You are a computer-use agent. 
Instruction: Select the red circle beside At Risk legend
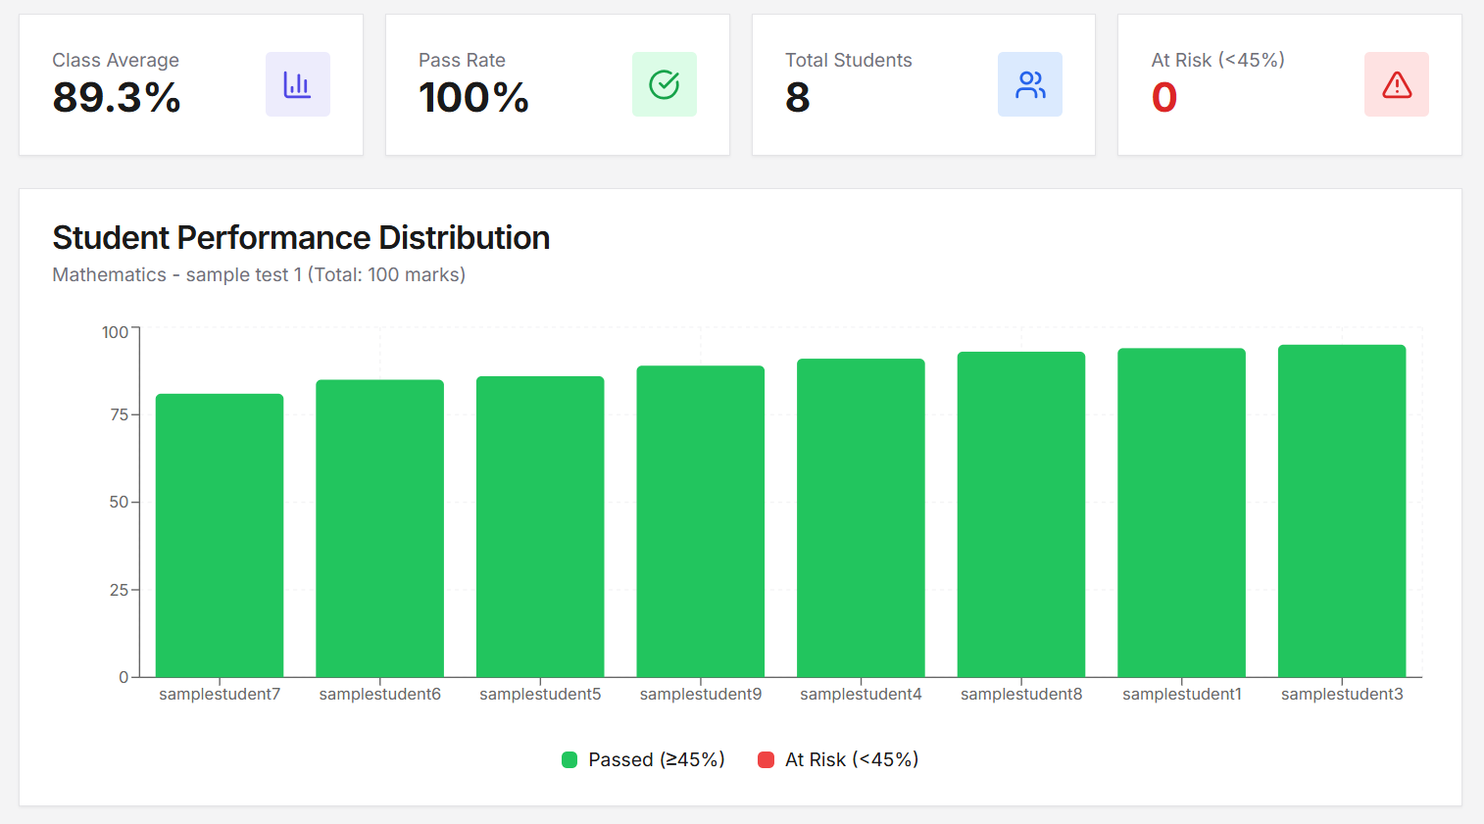(767, 759)
